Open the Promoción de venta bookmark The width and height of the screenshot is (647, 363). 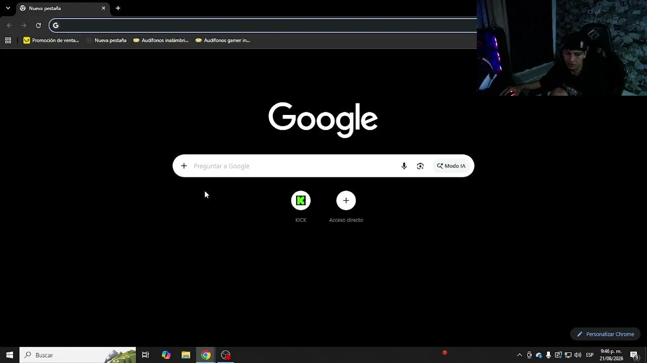[51, 40]
